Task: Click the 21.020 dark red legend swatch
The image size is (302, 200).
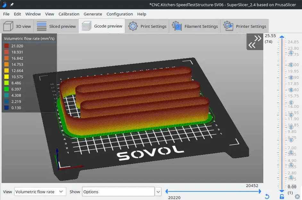Action: (6, 46)
